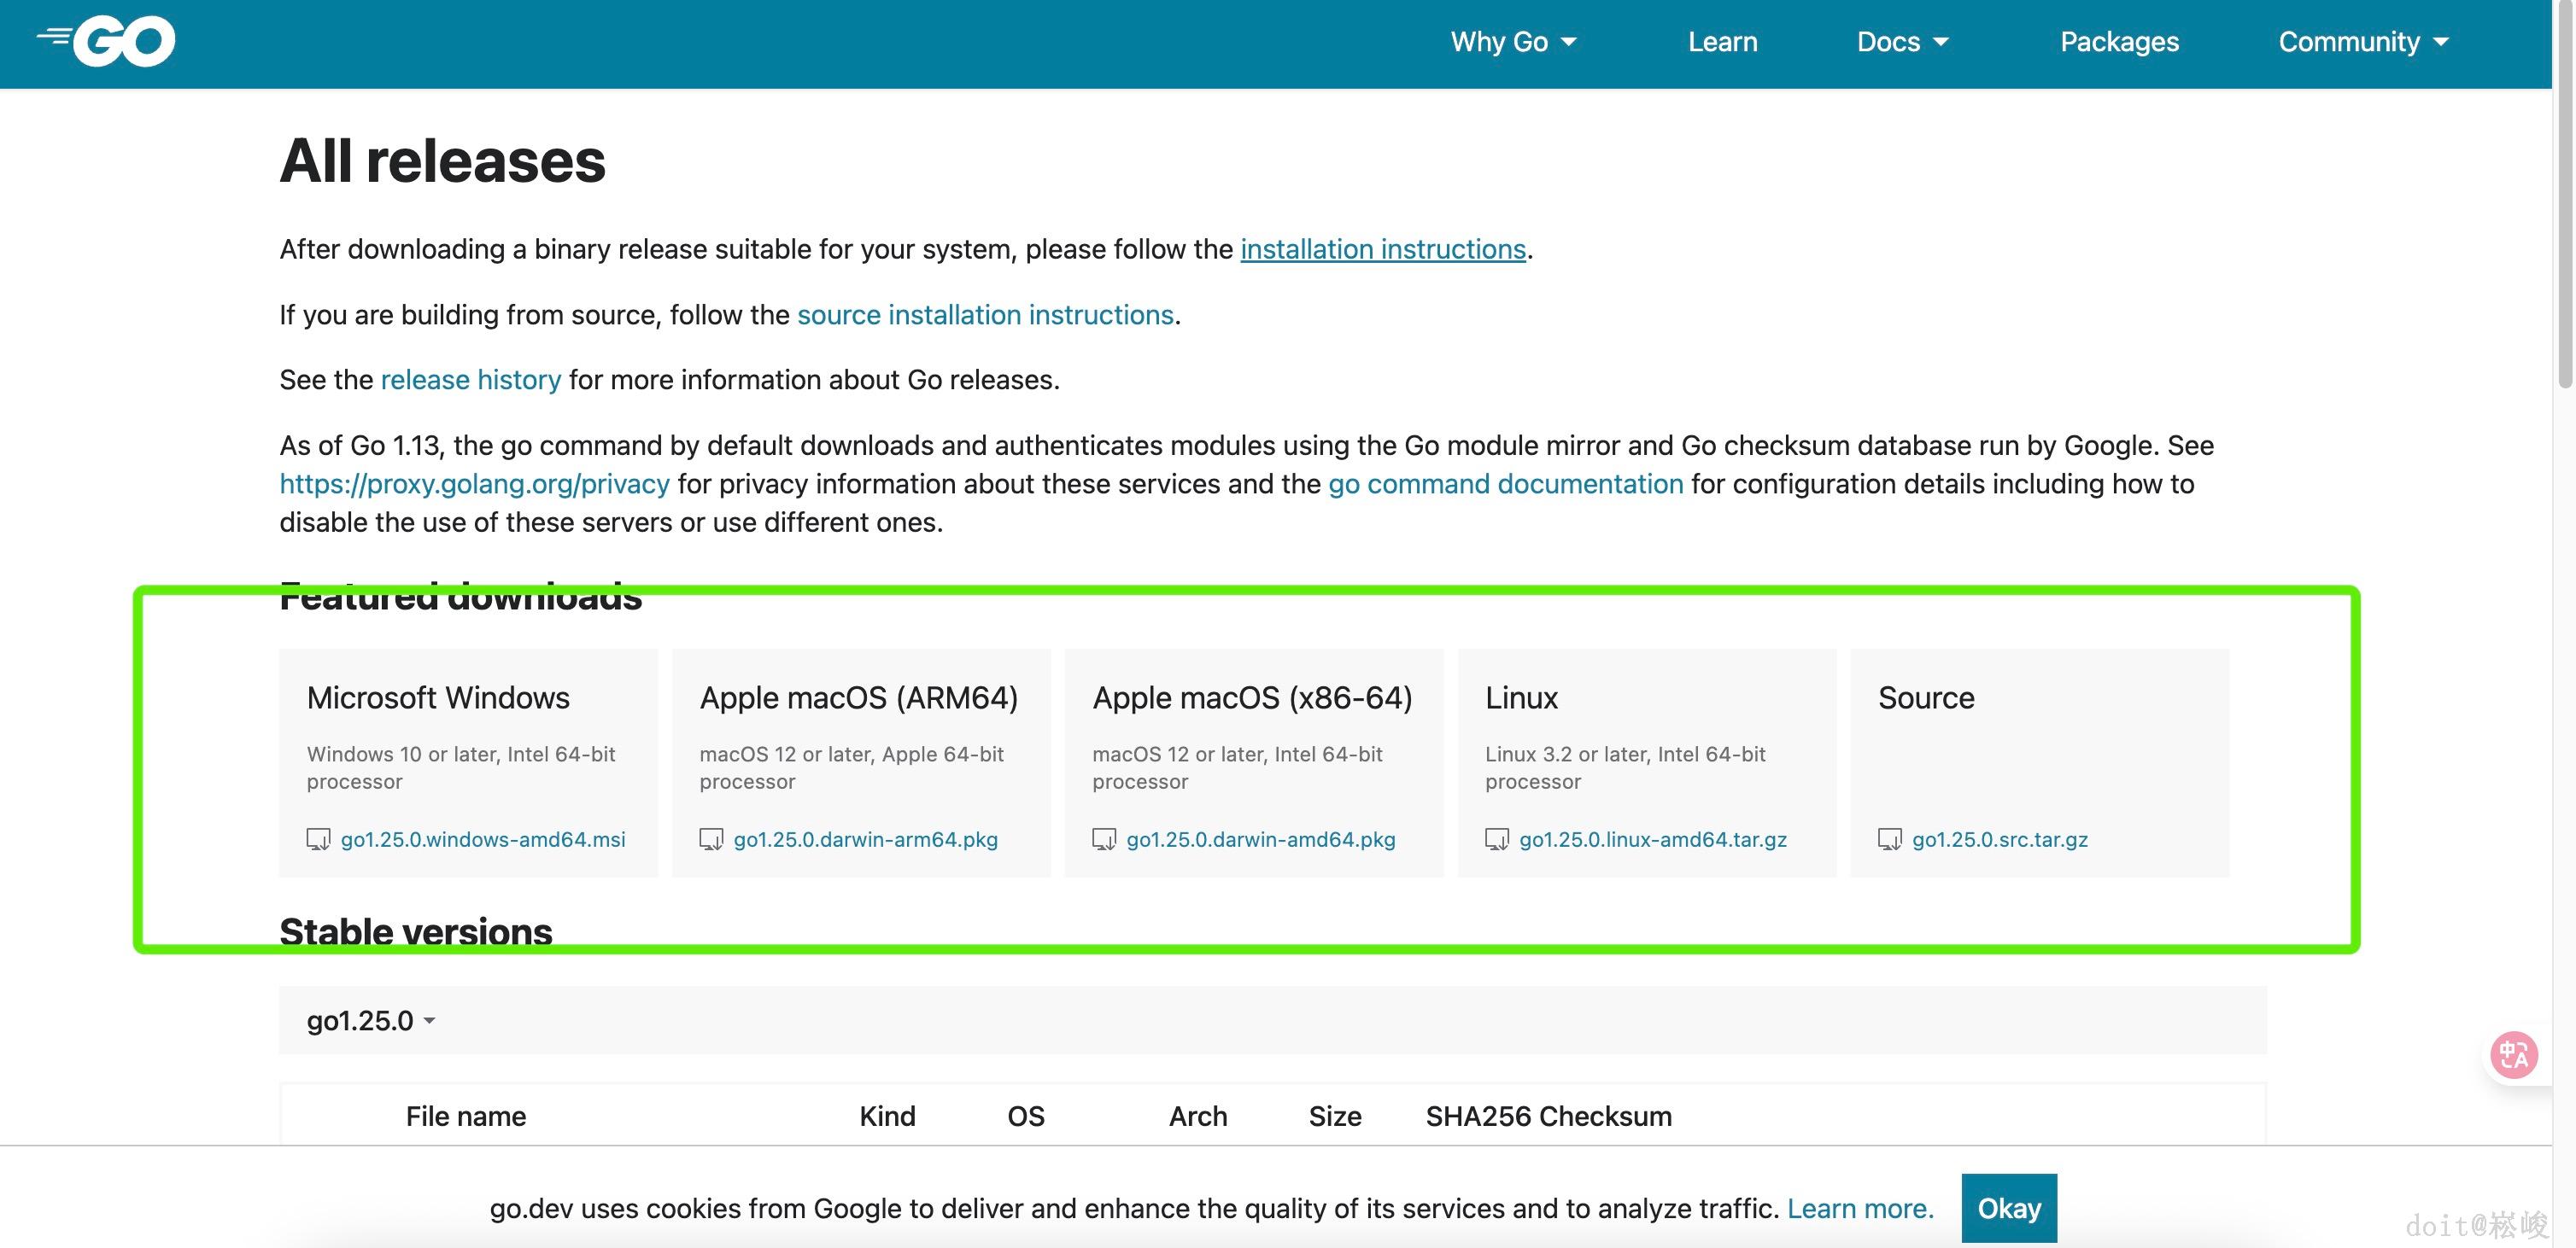This screenshot has height=1248, width=2576.
Task: Click download icon beside windows-amd64.msi
Action: [318, 839]
